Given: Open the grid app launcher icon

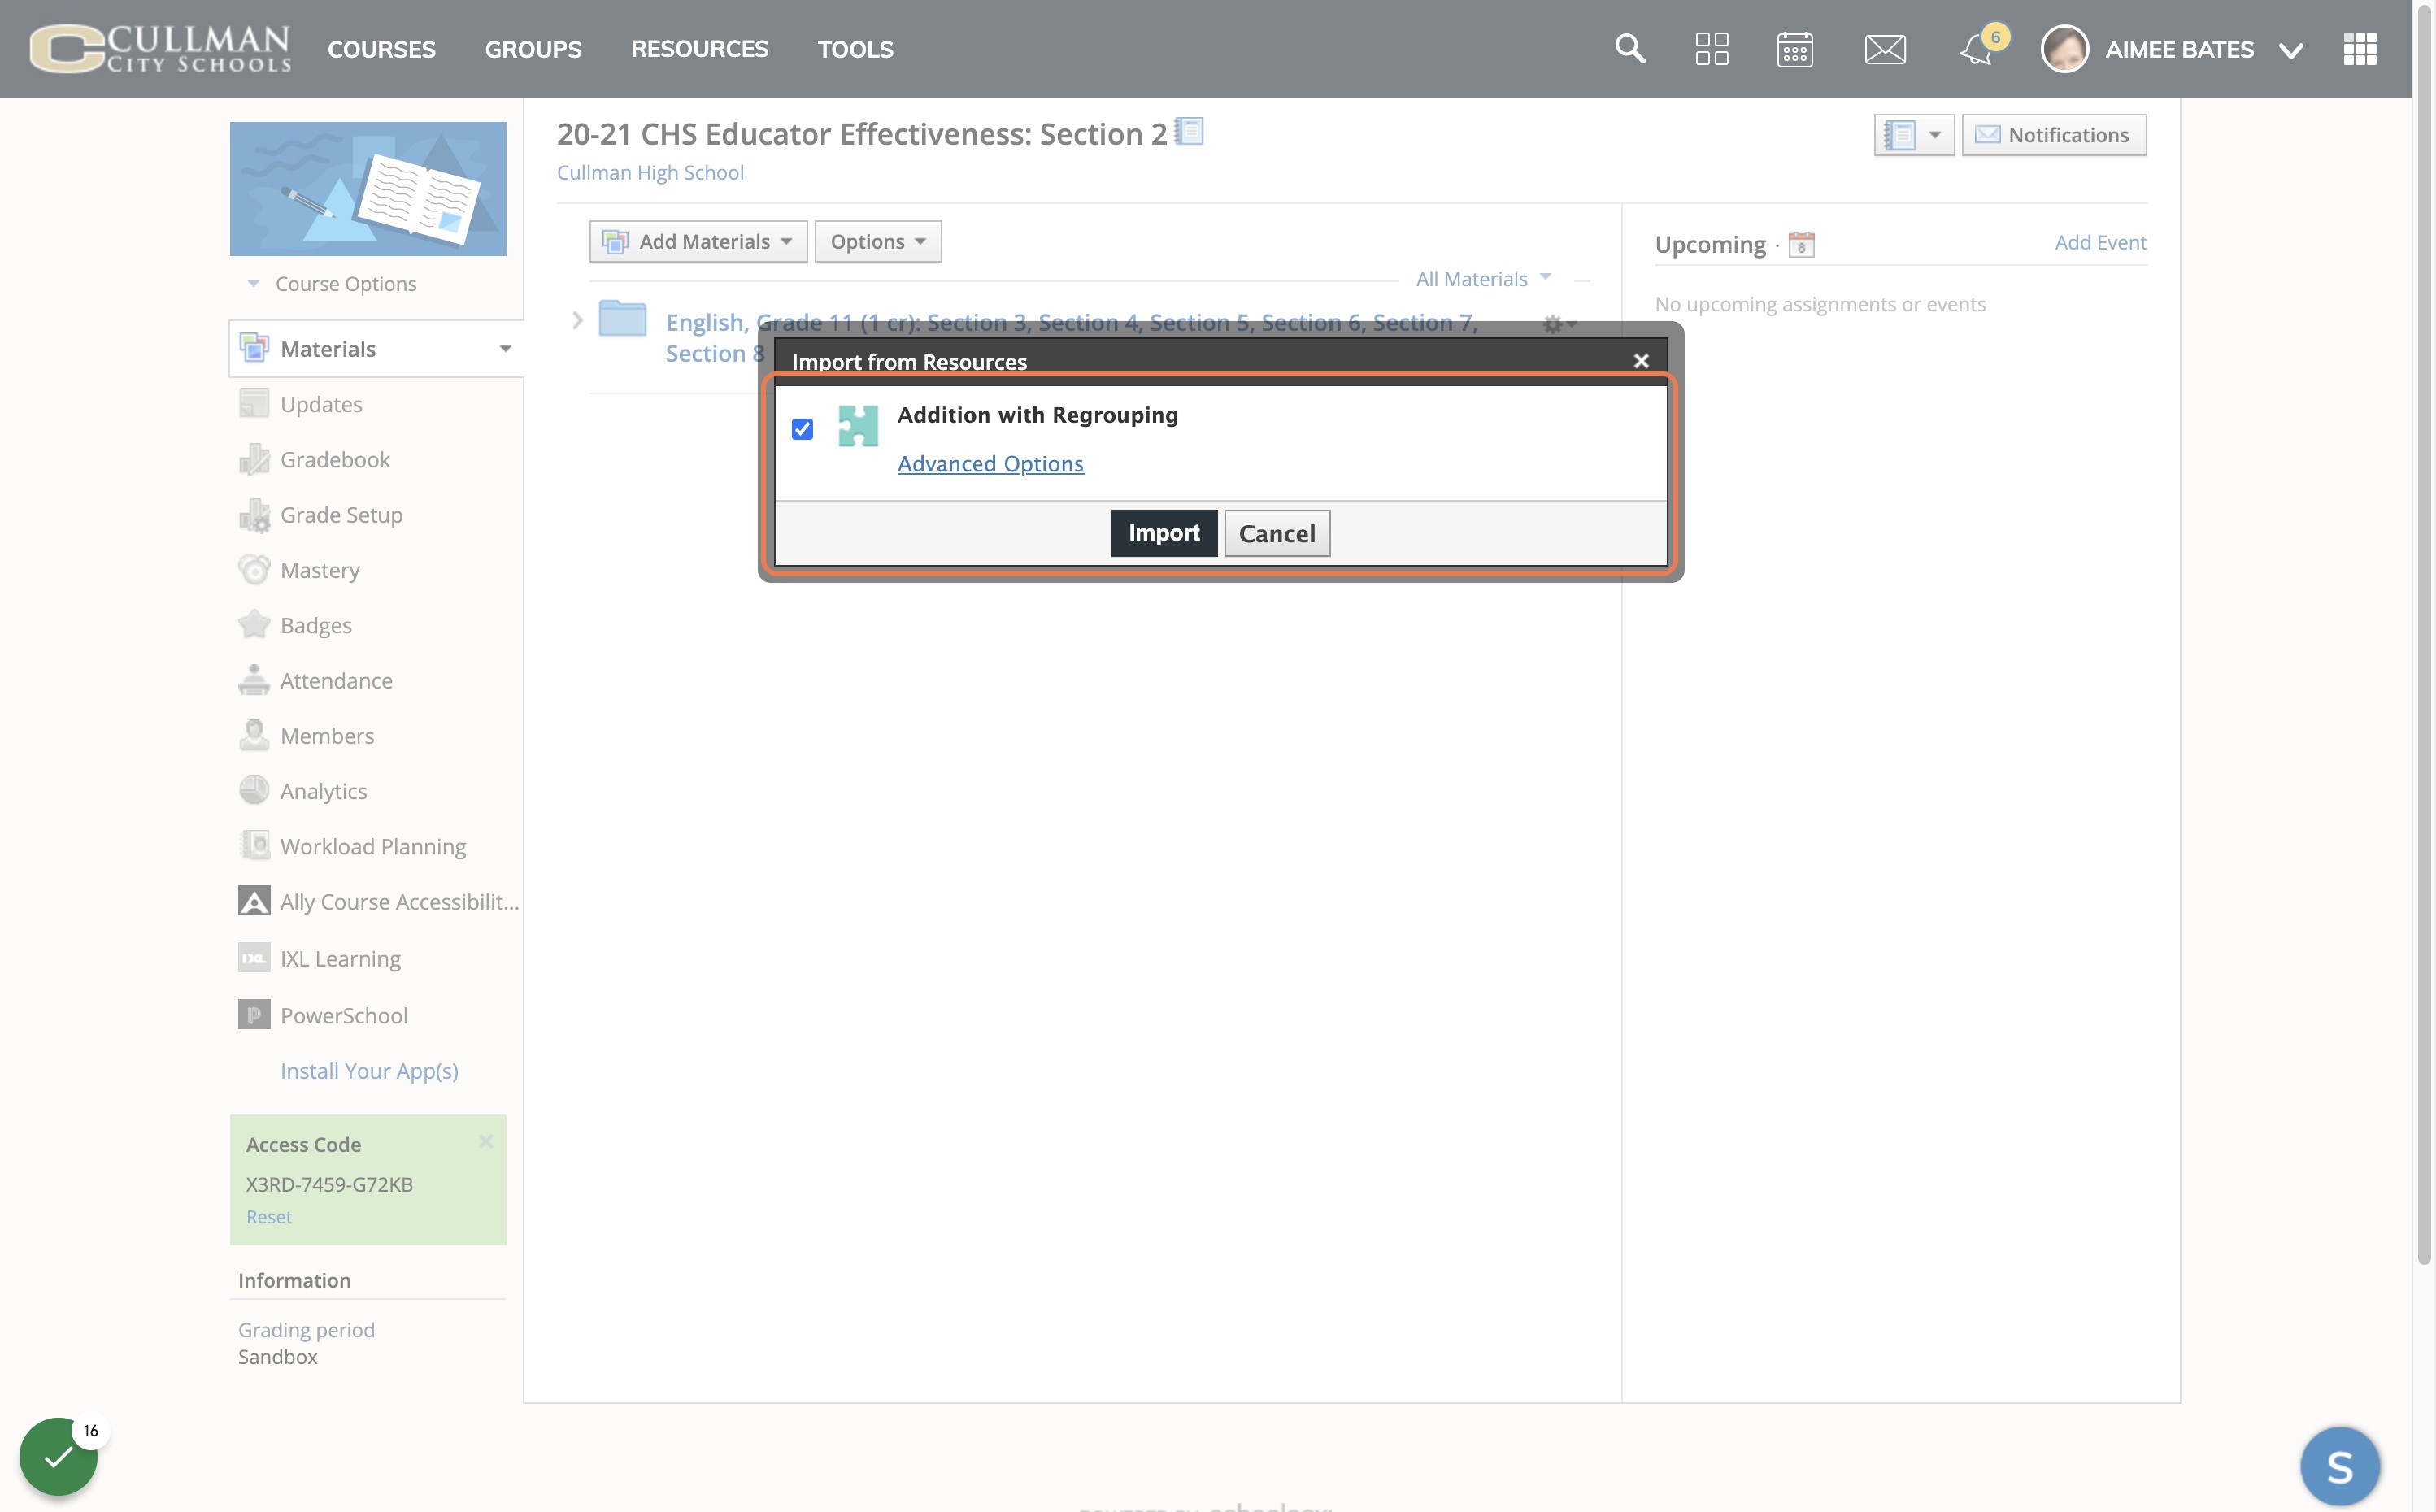Looking at the screenshot, I should pyautogui.click(x=2360, y=48).
